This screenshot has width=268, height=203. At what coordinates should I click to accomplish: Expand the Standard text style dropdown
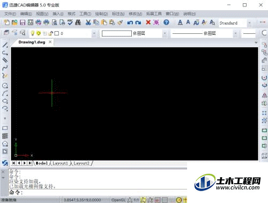pos(249,23)
